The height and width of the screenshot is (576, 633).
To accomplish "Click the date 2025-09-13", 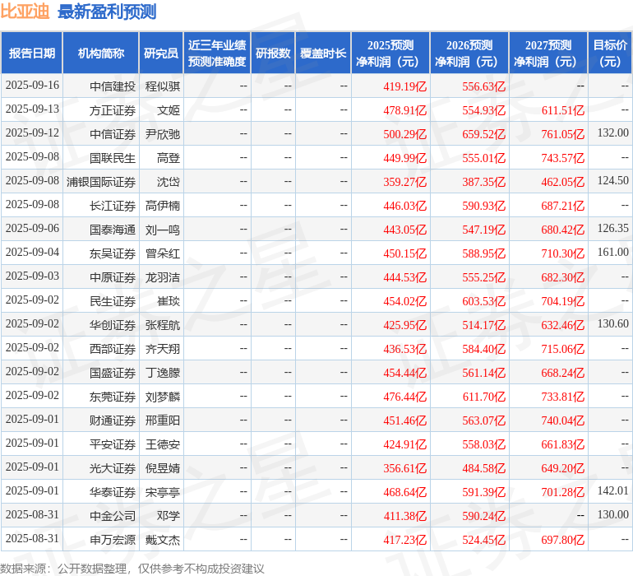I will click(32, 109).
